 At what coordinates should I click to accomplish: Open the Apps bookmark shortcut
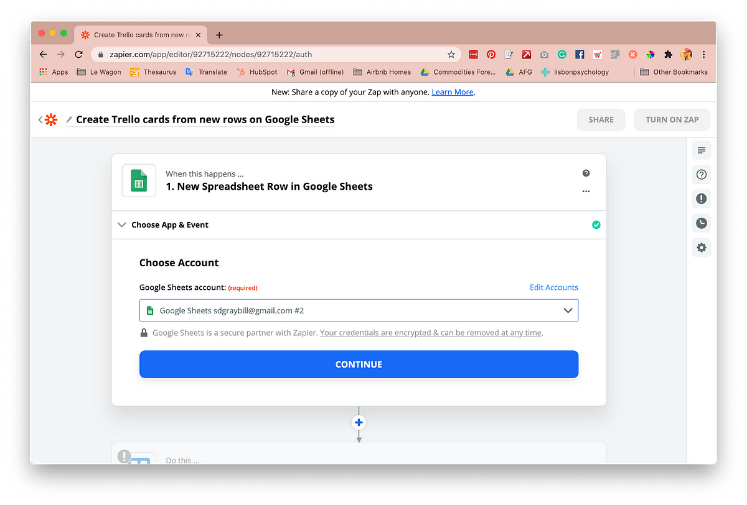[54, 72]
